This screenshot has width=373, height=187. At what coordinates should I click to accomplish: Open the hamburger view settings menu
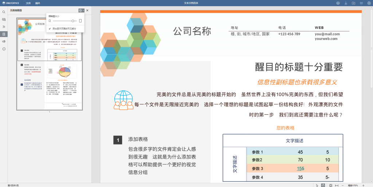coord(361,3)
